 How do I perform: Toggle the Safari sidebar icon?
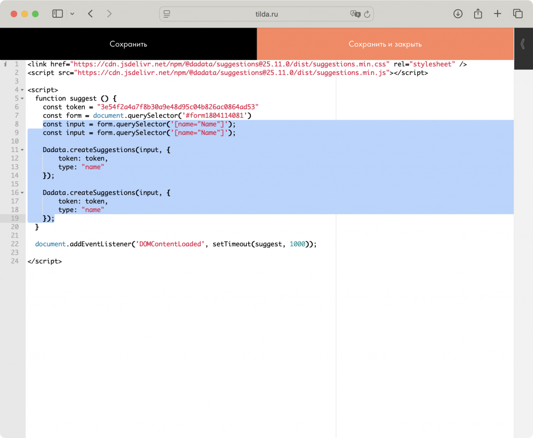[57, 14]
